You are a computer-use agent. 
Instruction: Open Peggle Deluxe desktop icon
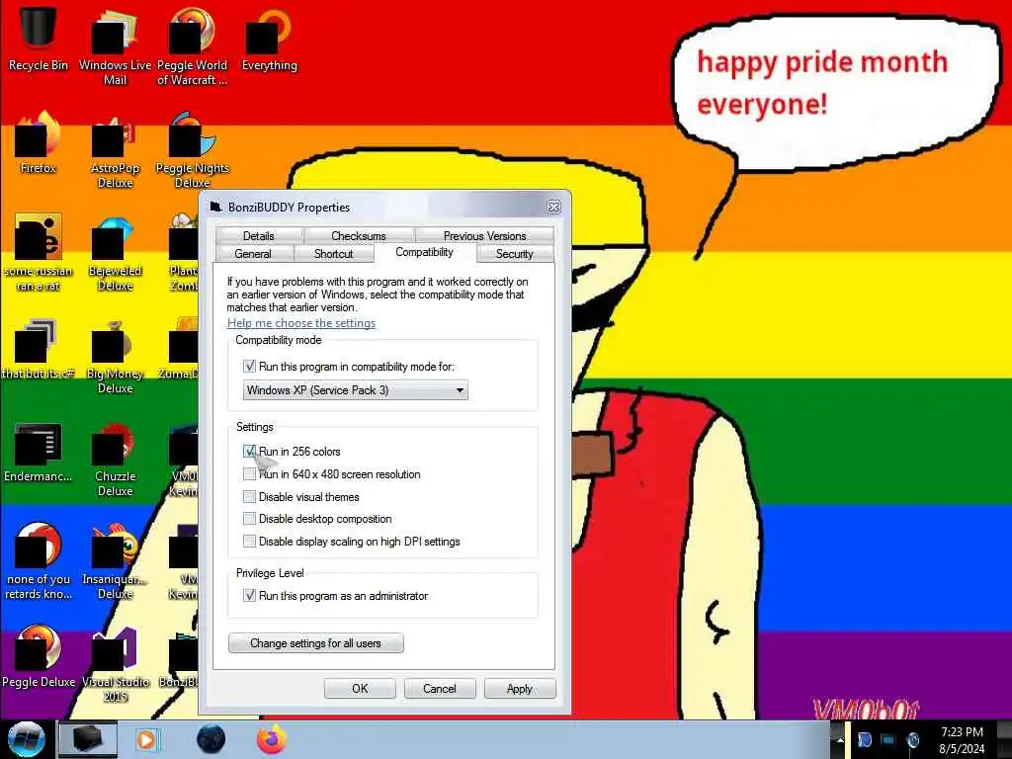38,657
